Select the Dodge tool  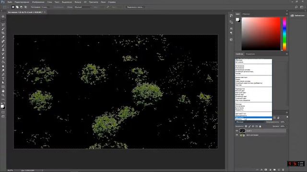coord(3,70)
